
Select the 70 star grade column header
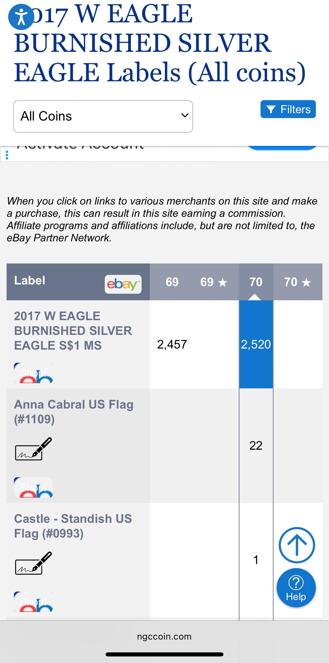click(x=297, y=282)
